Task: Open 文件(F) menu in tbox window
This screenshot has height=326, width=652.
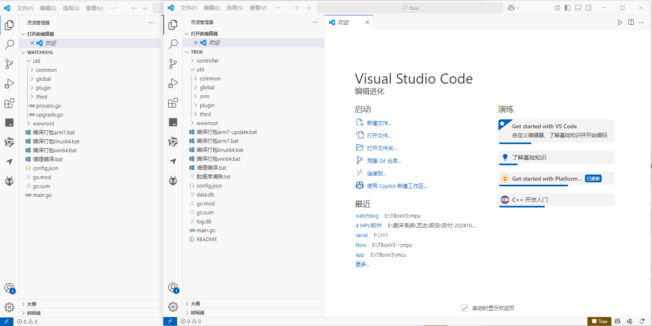Action: coord(189,8)
